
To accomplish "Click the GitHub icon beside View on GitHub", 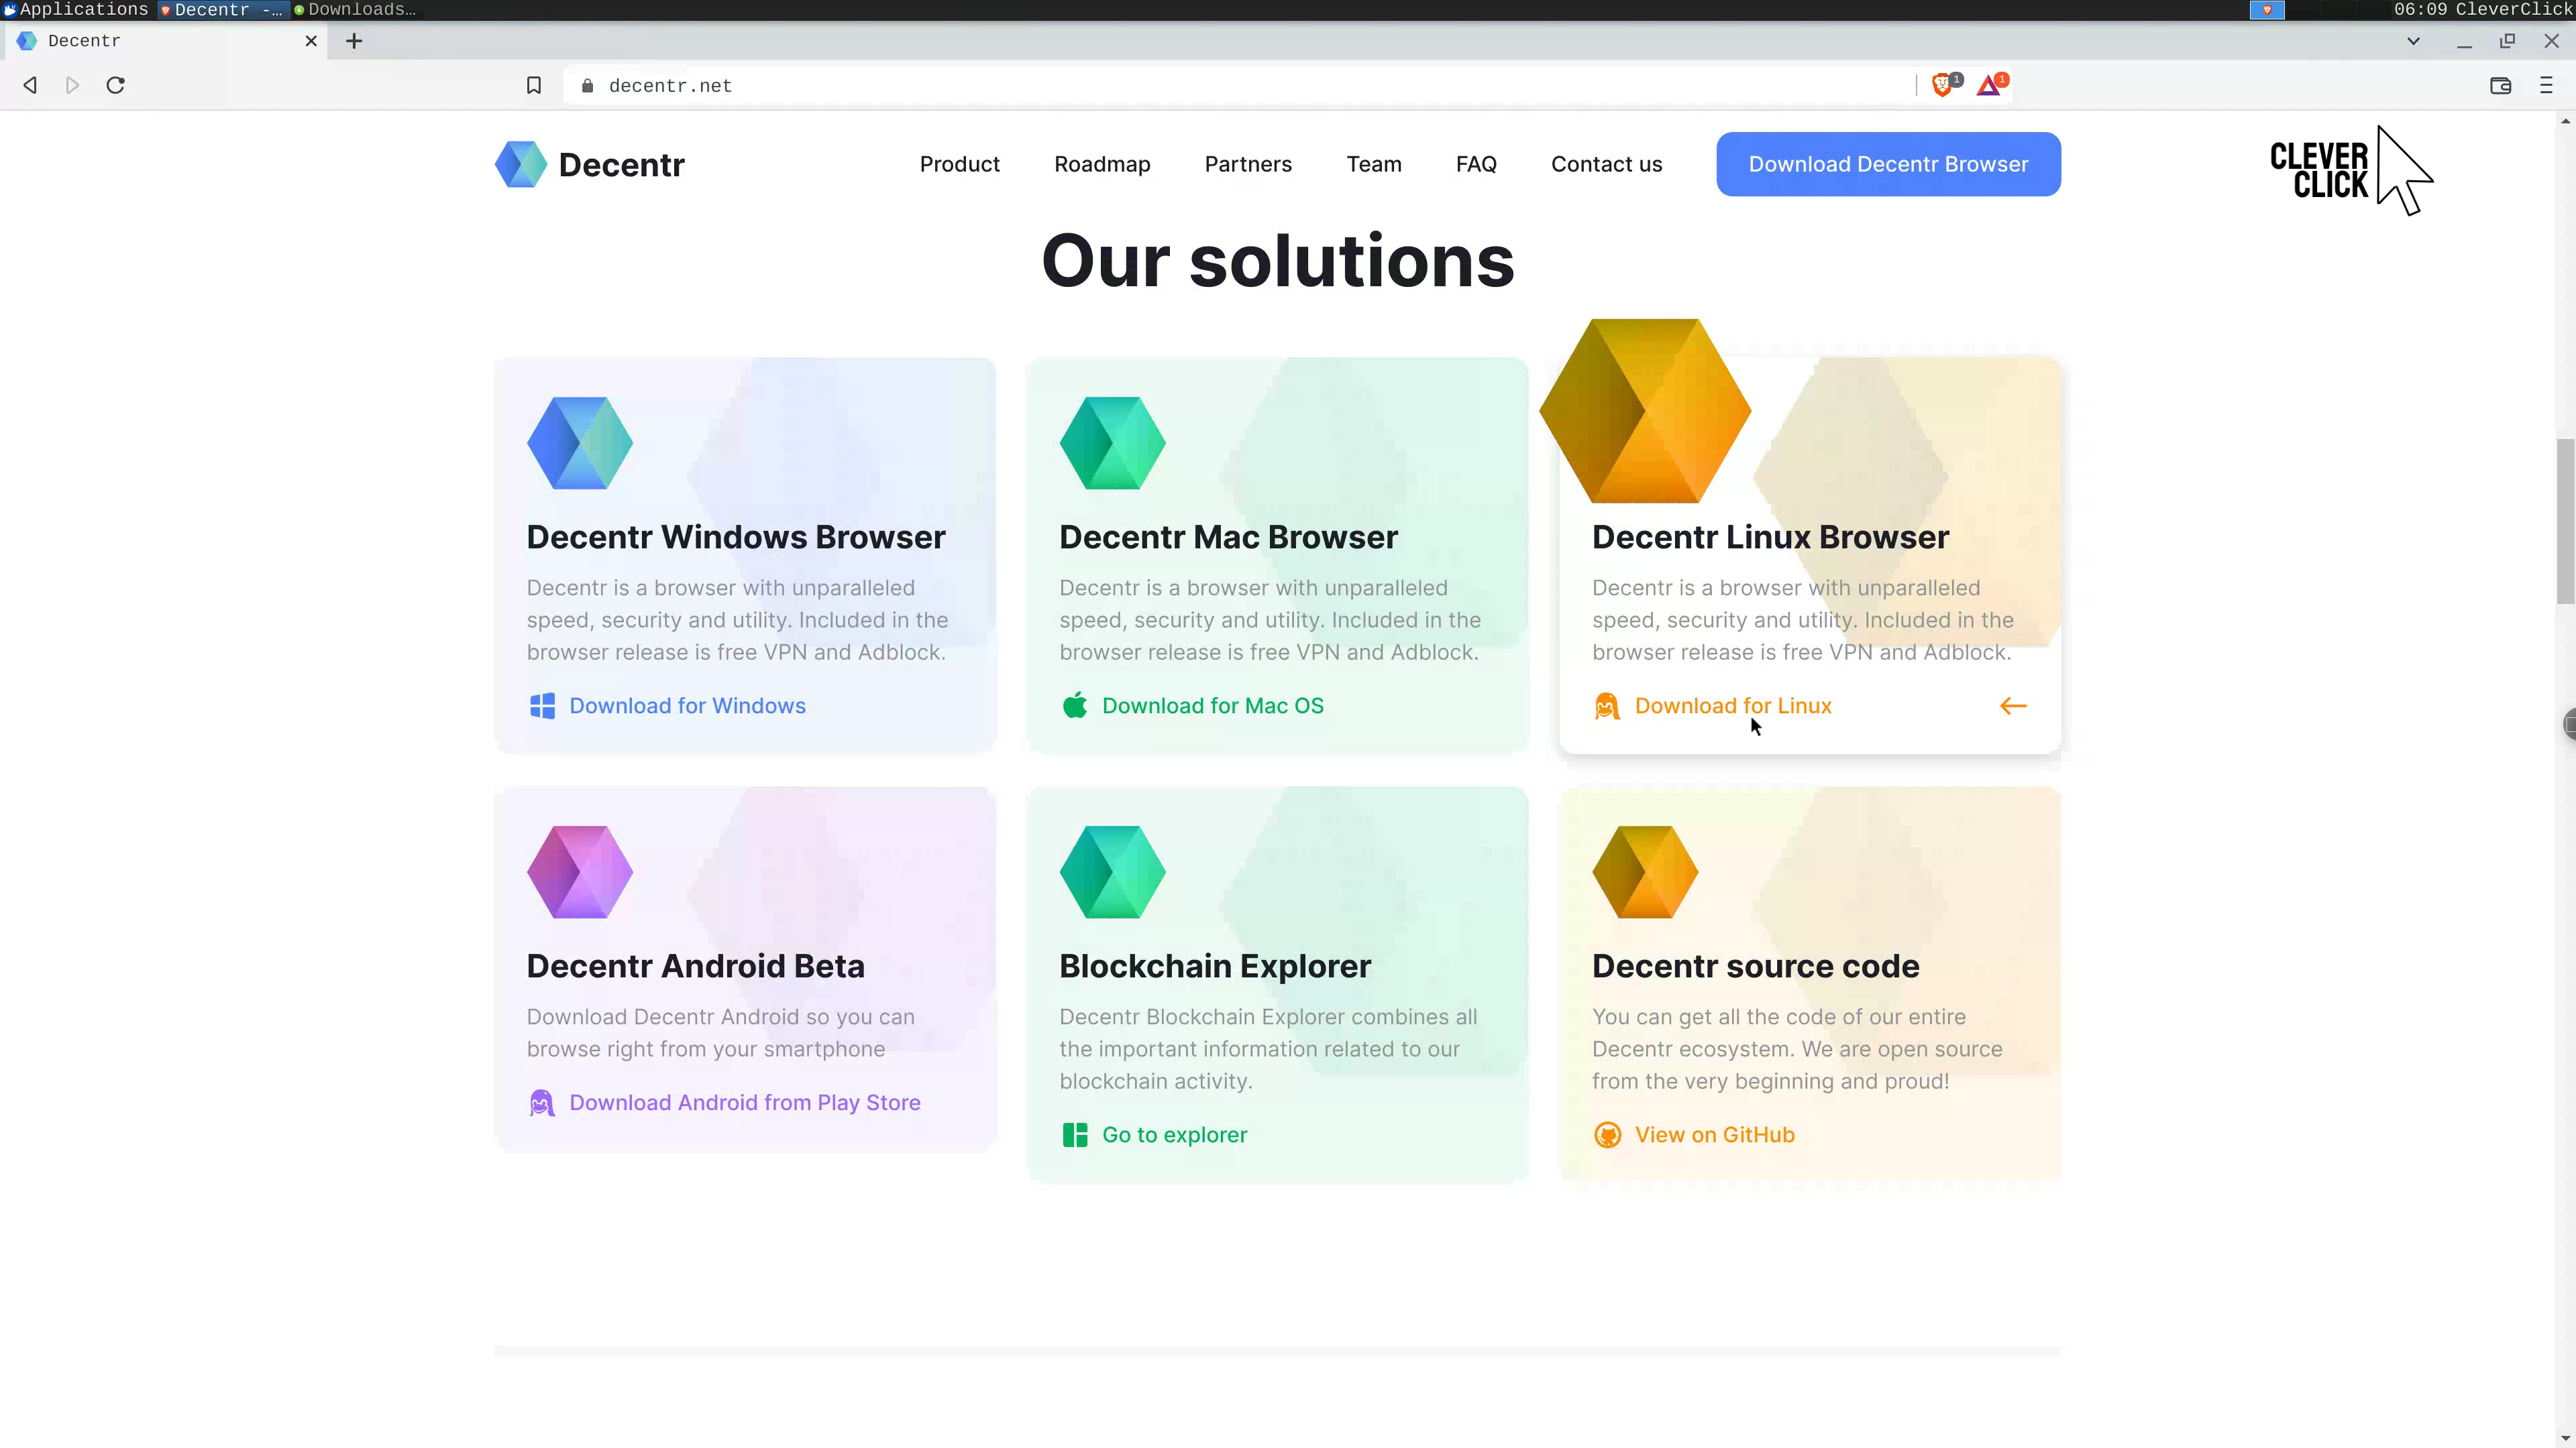I will (x=1607, y=1135).
